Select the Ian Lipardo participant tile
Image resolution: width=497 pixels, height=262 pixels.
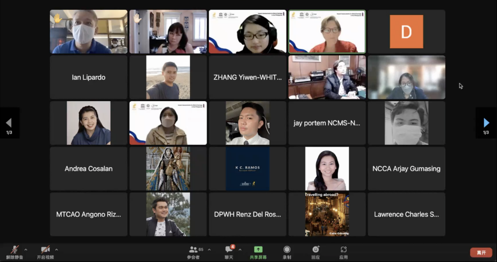pos(88,78)
